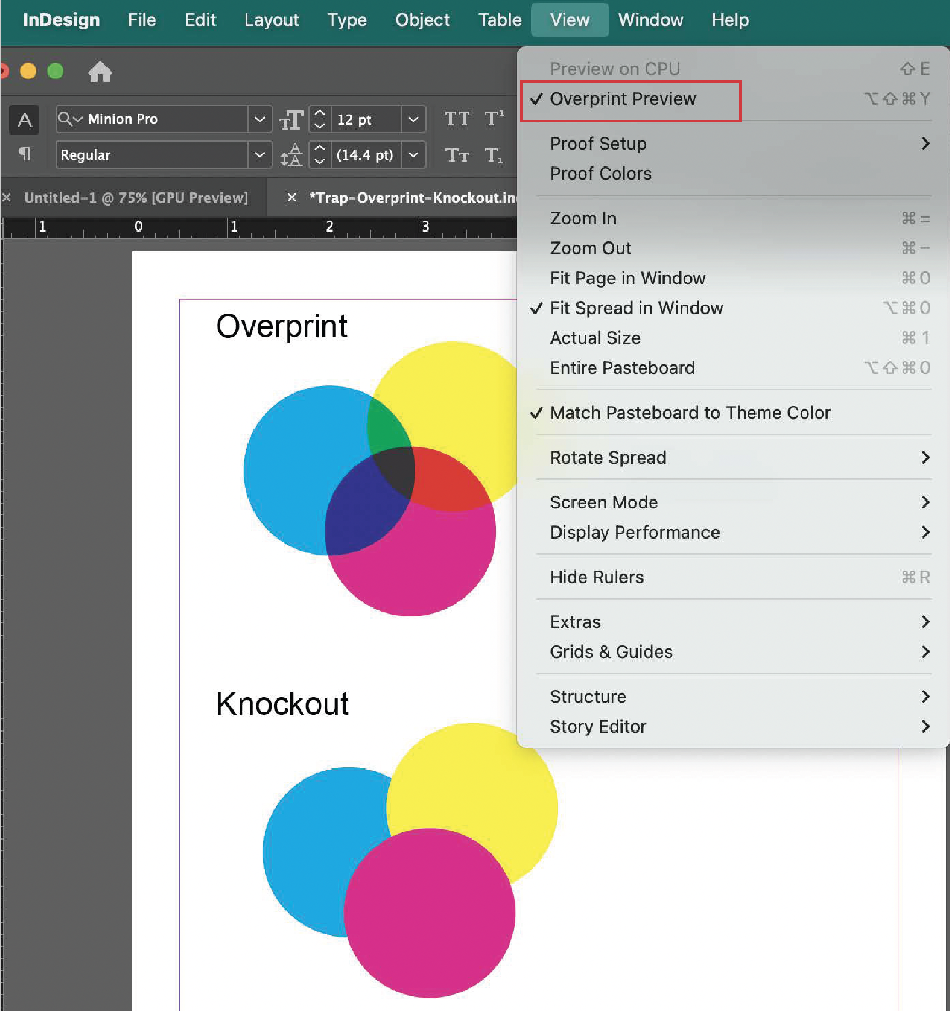Click the 12 pt size field
Viewport: 950px width, 1011px height.
(x=366, y=119)
